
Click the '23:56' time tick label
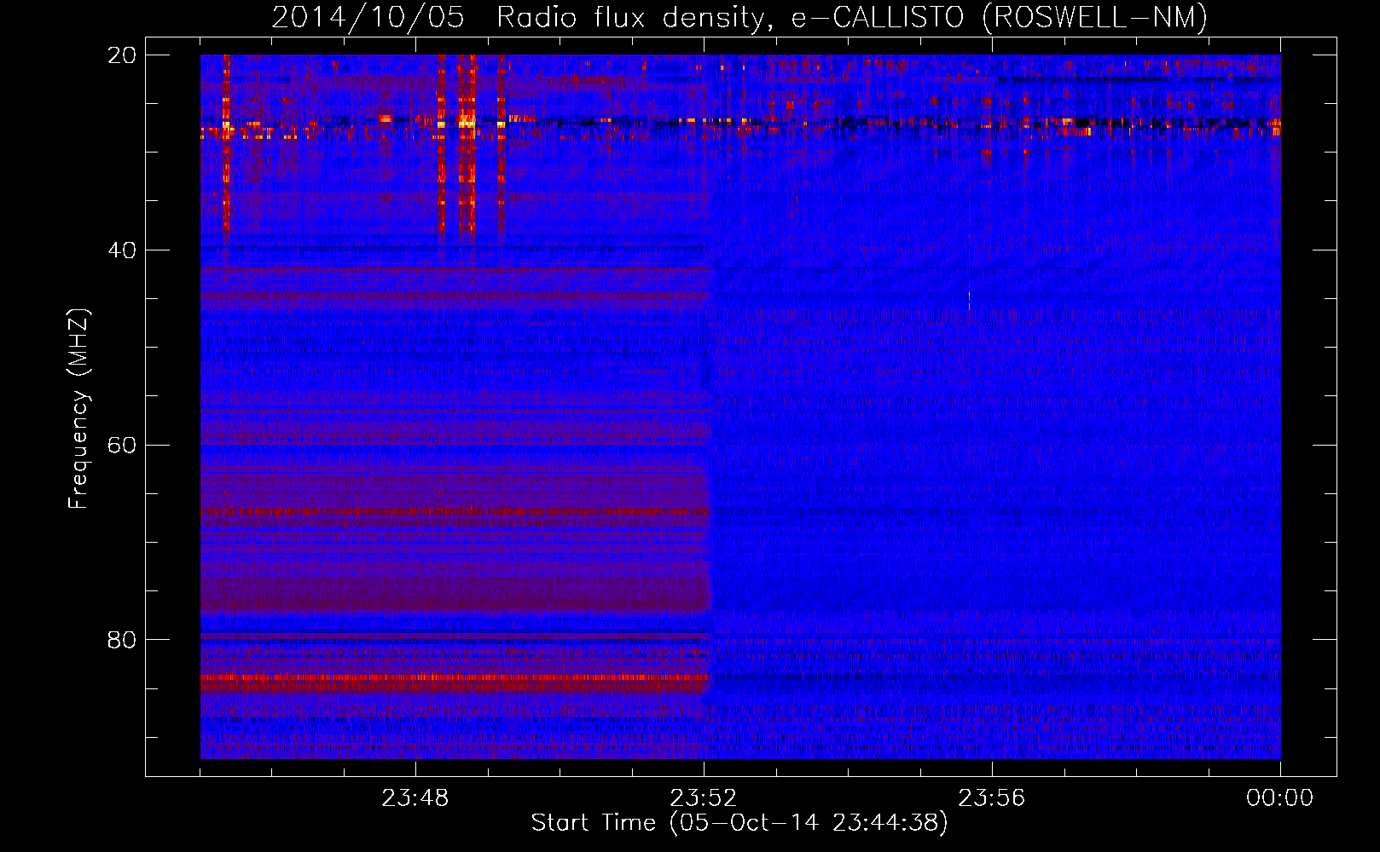coord(992,798)
